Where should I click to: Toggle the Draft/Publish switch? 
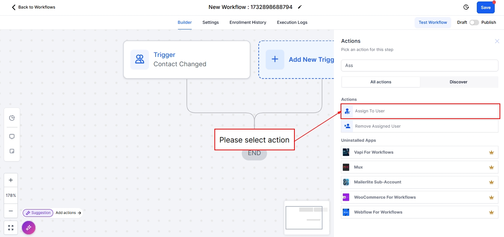pos(474,22)
